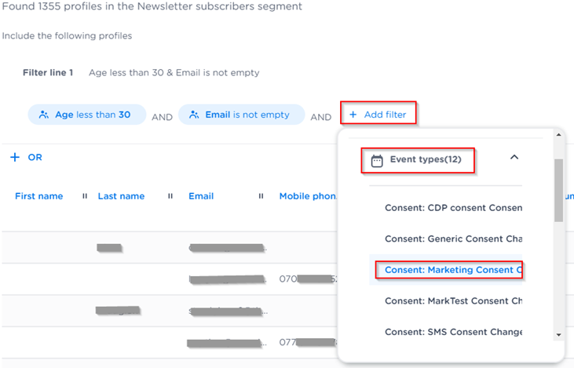Open the Email is not empty filter
Viewport: 574px width, 368px height.
pyautogui.click(x=247, y=115)
